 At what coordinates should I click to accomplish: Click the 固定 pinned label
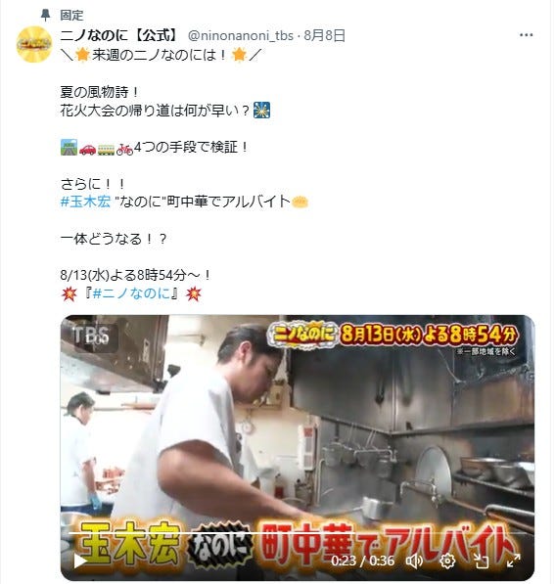tap(71, 16)
